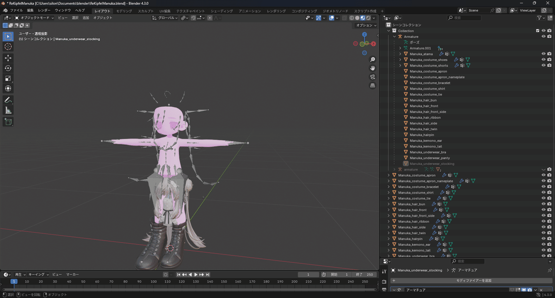
Task: Expand the Manuka_atama outliner item
Action: pyautogui.click(x=400, y=54)
